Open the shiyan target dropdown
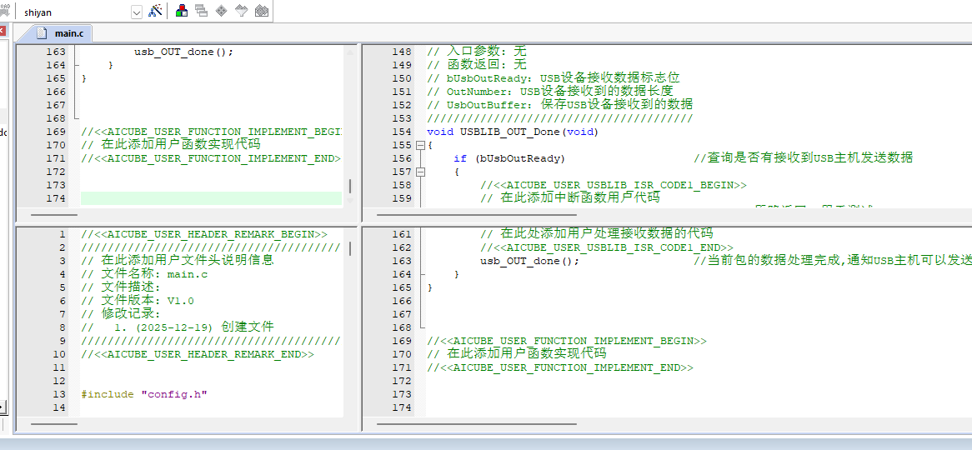 click(137, 12)
